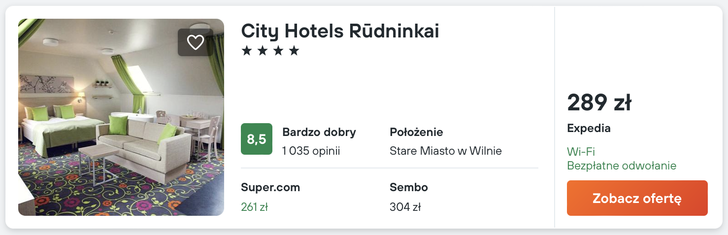This screenshot has width=728, height=235.
Task: Choose the Sembo provider offer
Action: pyautogui.click(x=408, y=187)
